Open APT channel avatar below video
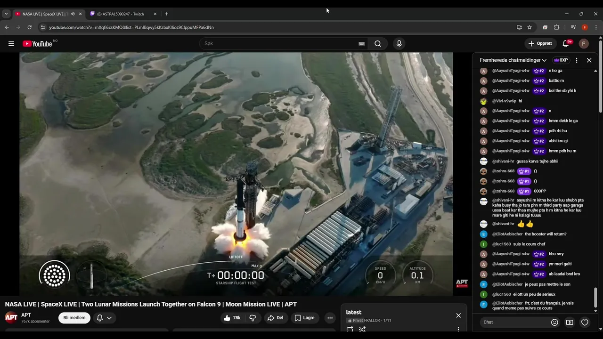This screenshot has height=339, width=603. [11, 318]
